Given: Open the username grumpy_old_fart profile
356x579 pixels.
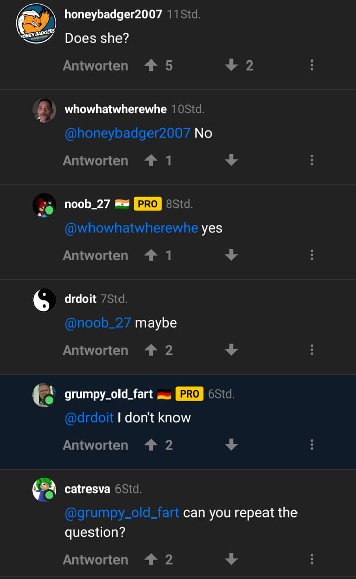Looking at the screenshot, I should point(108,394).
